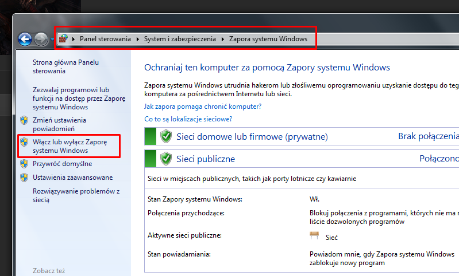Open Włącz lub wyłącz Zaporę systemu Windows
Viewport: 459px width, 276px height.
coord(70,146)
